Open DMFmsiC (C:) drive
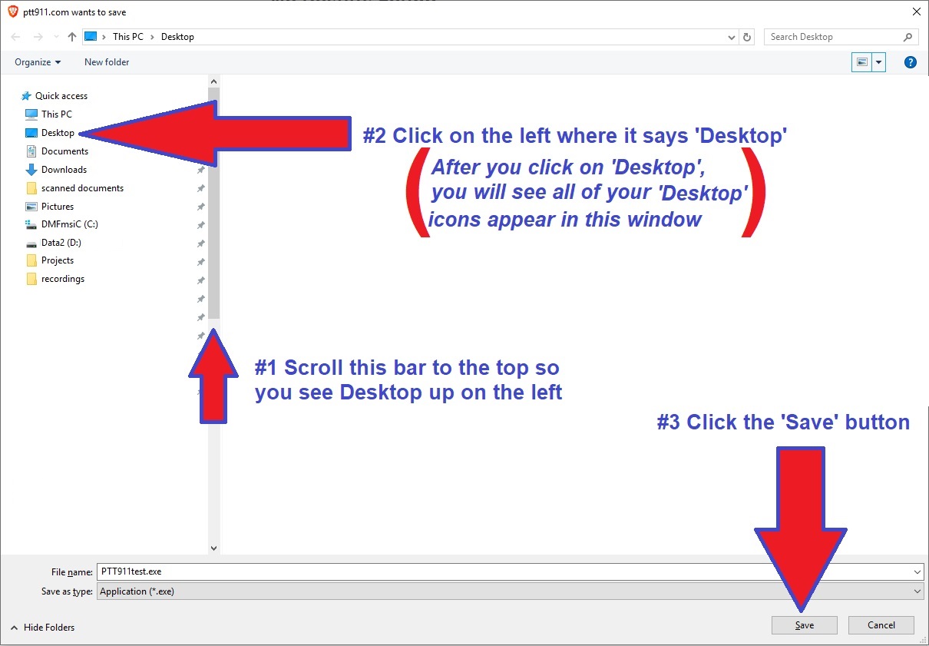 pyautogui.click(x=69, y=224)
